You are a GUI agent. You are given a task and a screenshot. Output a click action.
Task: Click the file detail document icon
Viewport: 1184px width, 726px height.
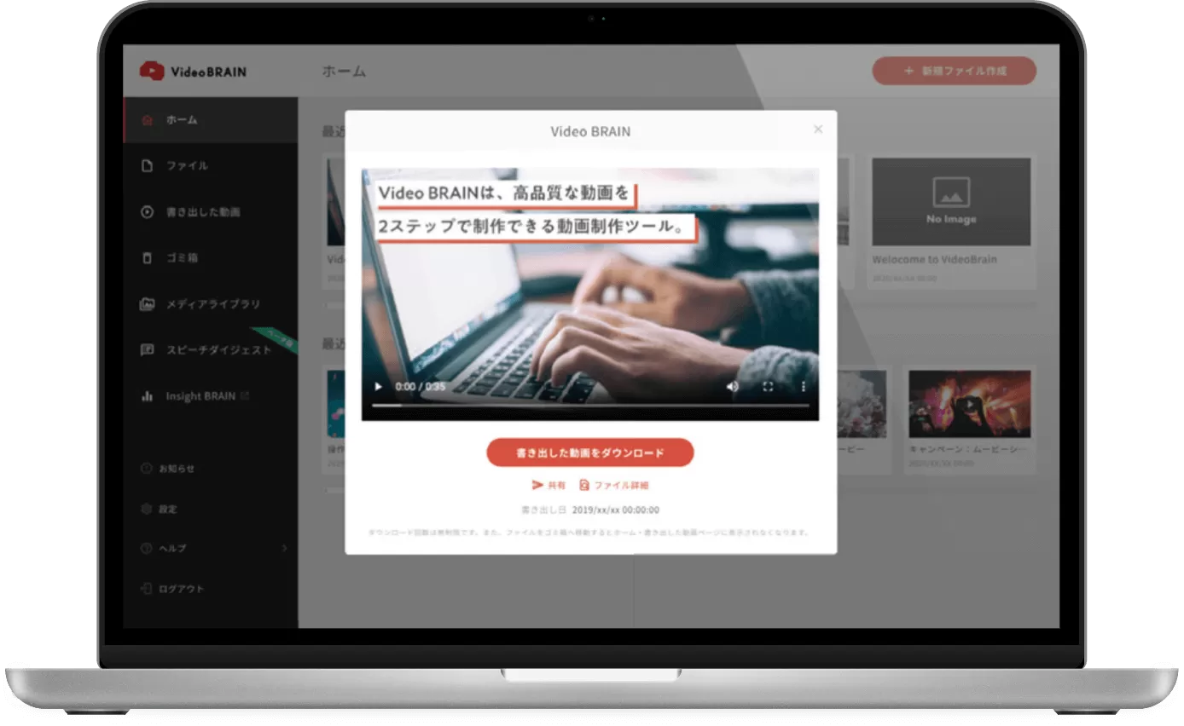click(584, 485)
